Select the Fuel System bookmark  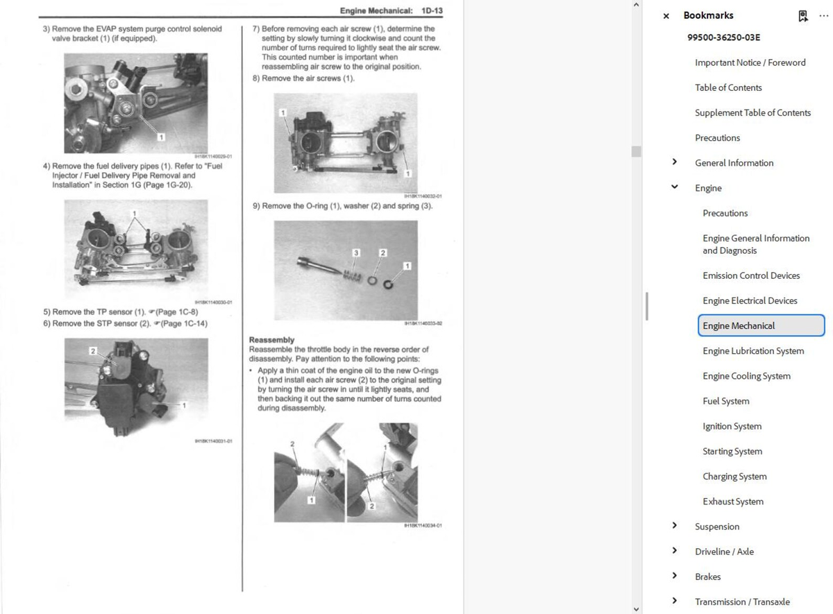pyautogui.click(x=725, y=401)
